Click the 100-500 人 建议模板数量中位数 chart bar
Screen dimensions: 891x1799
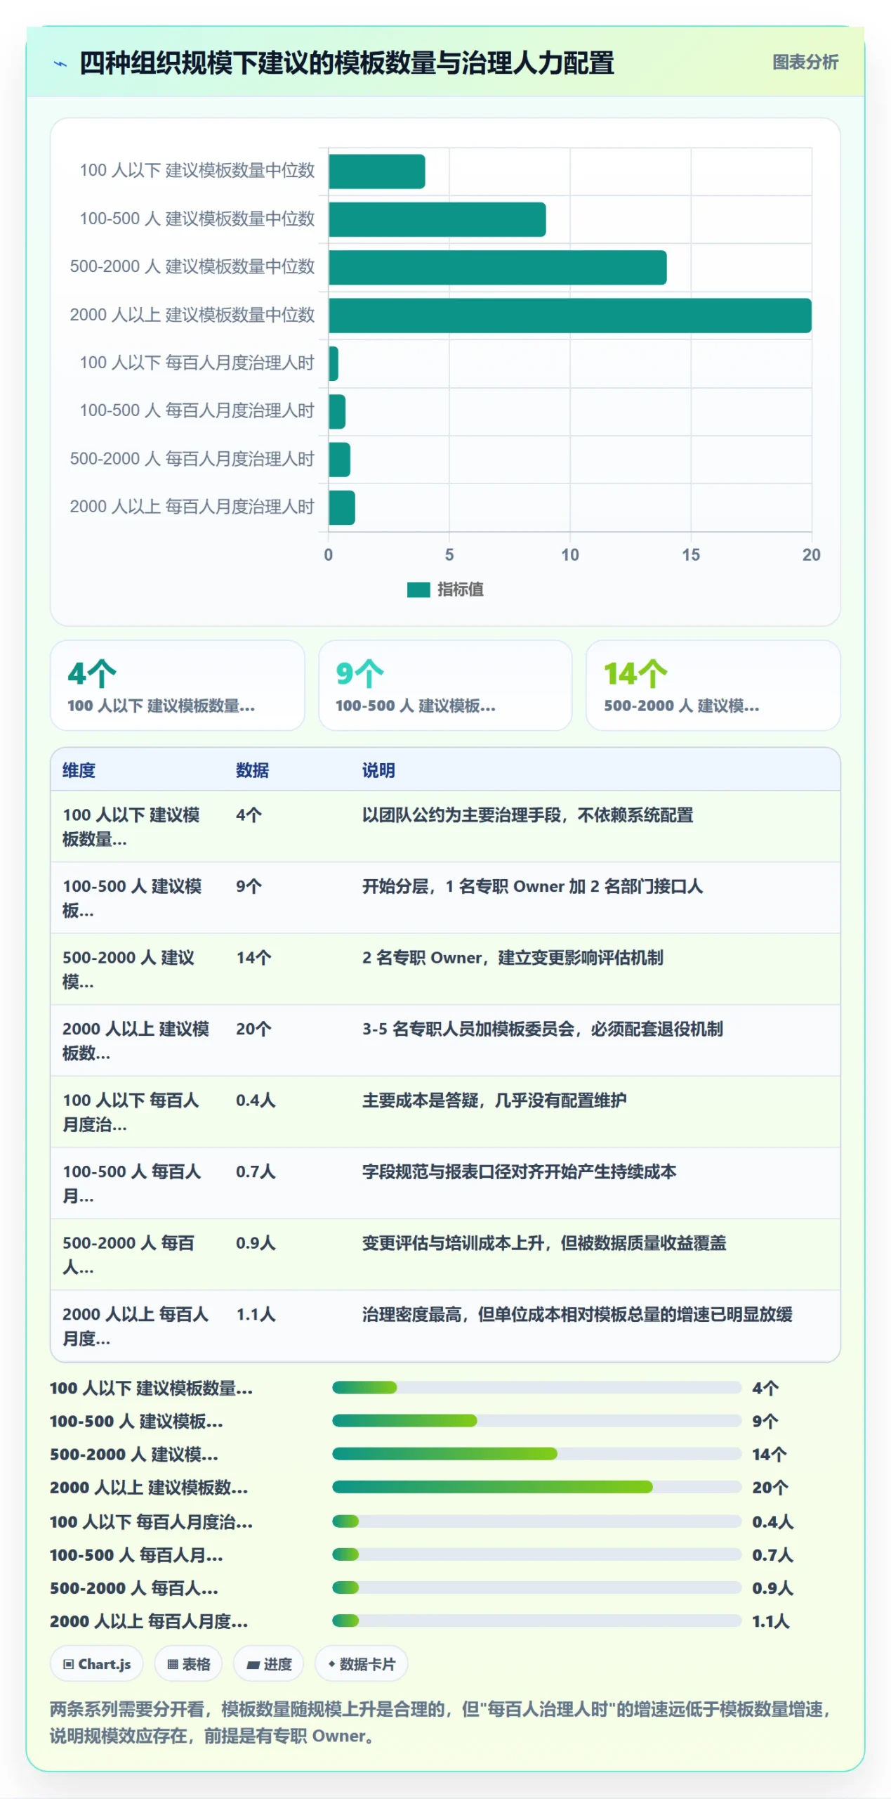(437, 219)
